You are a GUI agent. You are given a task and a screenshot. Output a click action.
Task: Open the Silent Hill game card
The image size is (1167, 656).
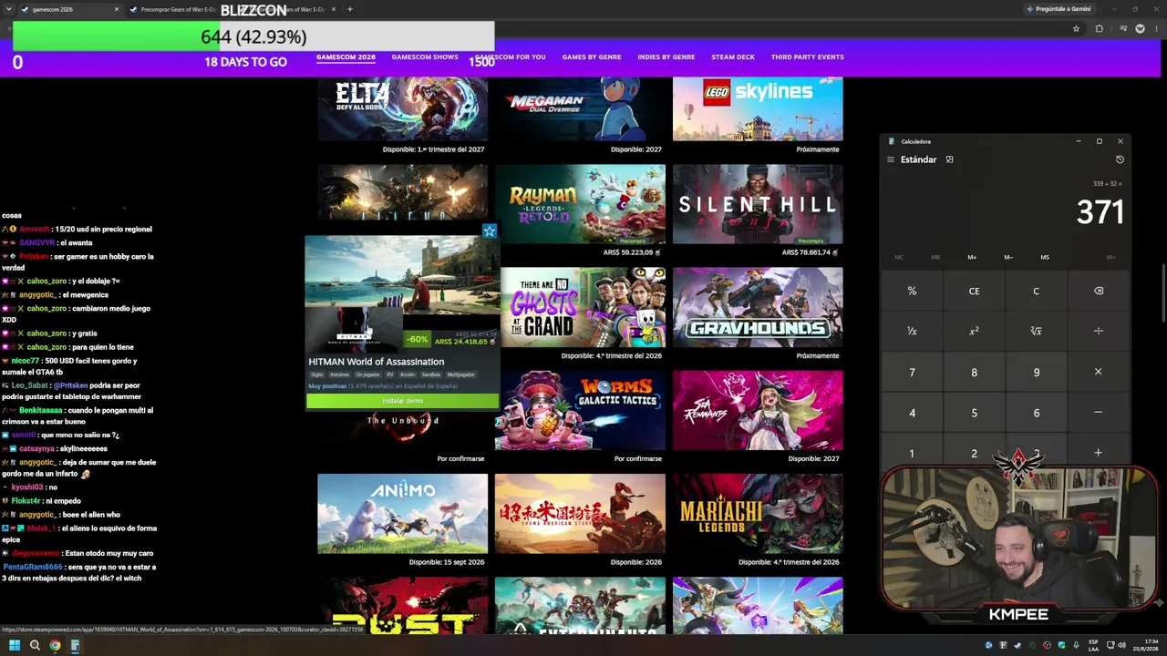coord(758,204)
